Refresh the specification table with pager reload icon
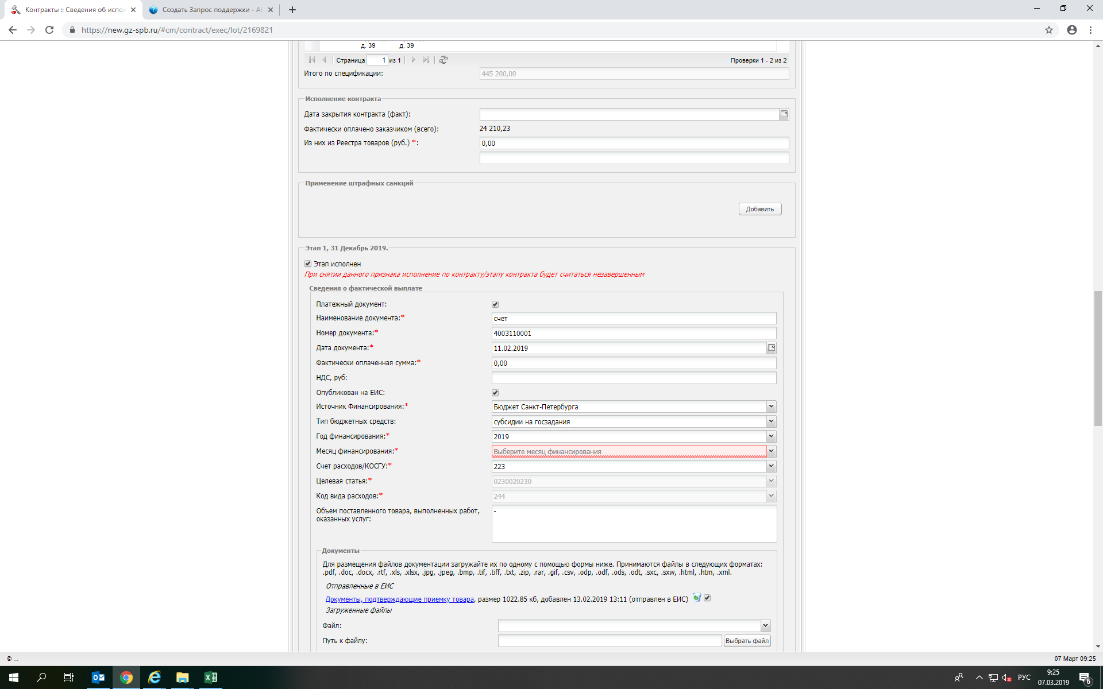This screenshot has width=1103, height=689. pyautogui.click(x=443, y=60)
